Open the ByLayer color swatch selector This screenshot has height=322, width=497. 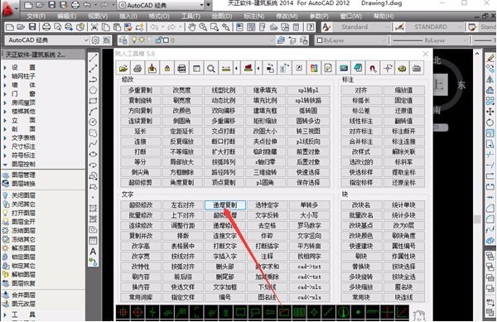click(x=351, y=41)
